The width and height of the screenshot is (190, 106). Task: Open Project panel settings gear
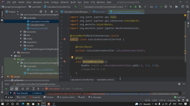[x=52, y=12]
